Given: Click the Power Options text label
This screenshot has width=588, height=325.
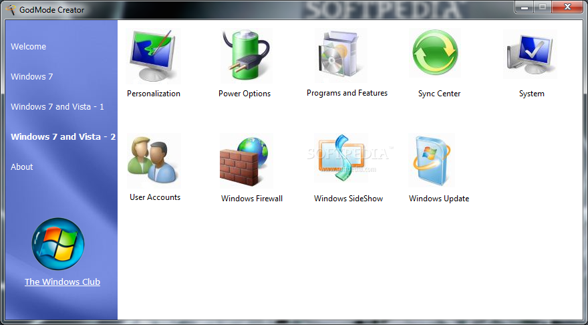Looking at the screenshot, I should pos(245,94).
